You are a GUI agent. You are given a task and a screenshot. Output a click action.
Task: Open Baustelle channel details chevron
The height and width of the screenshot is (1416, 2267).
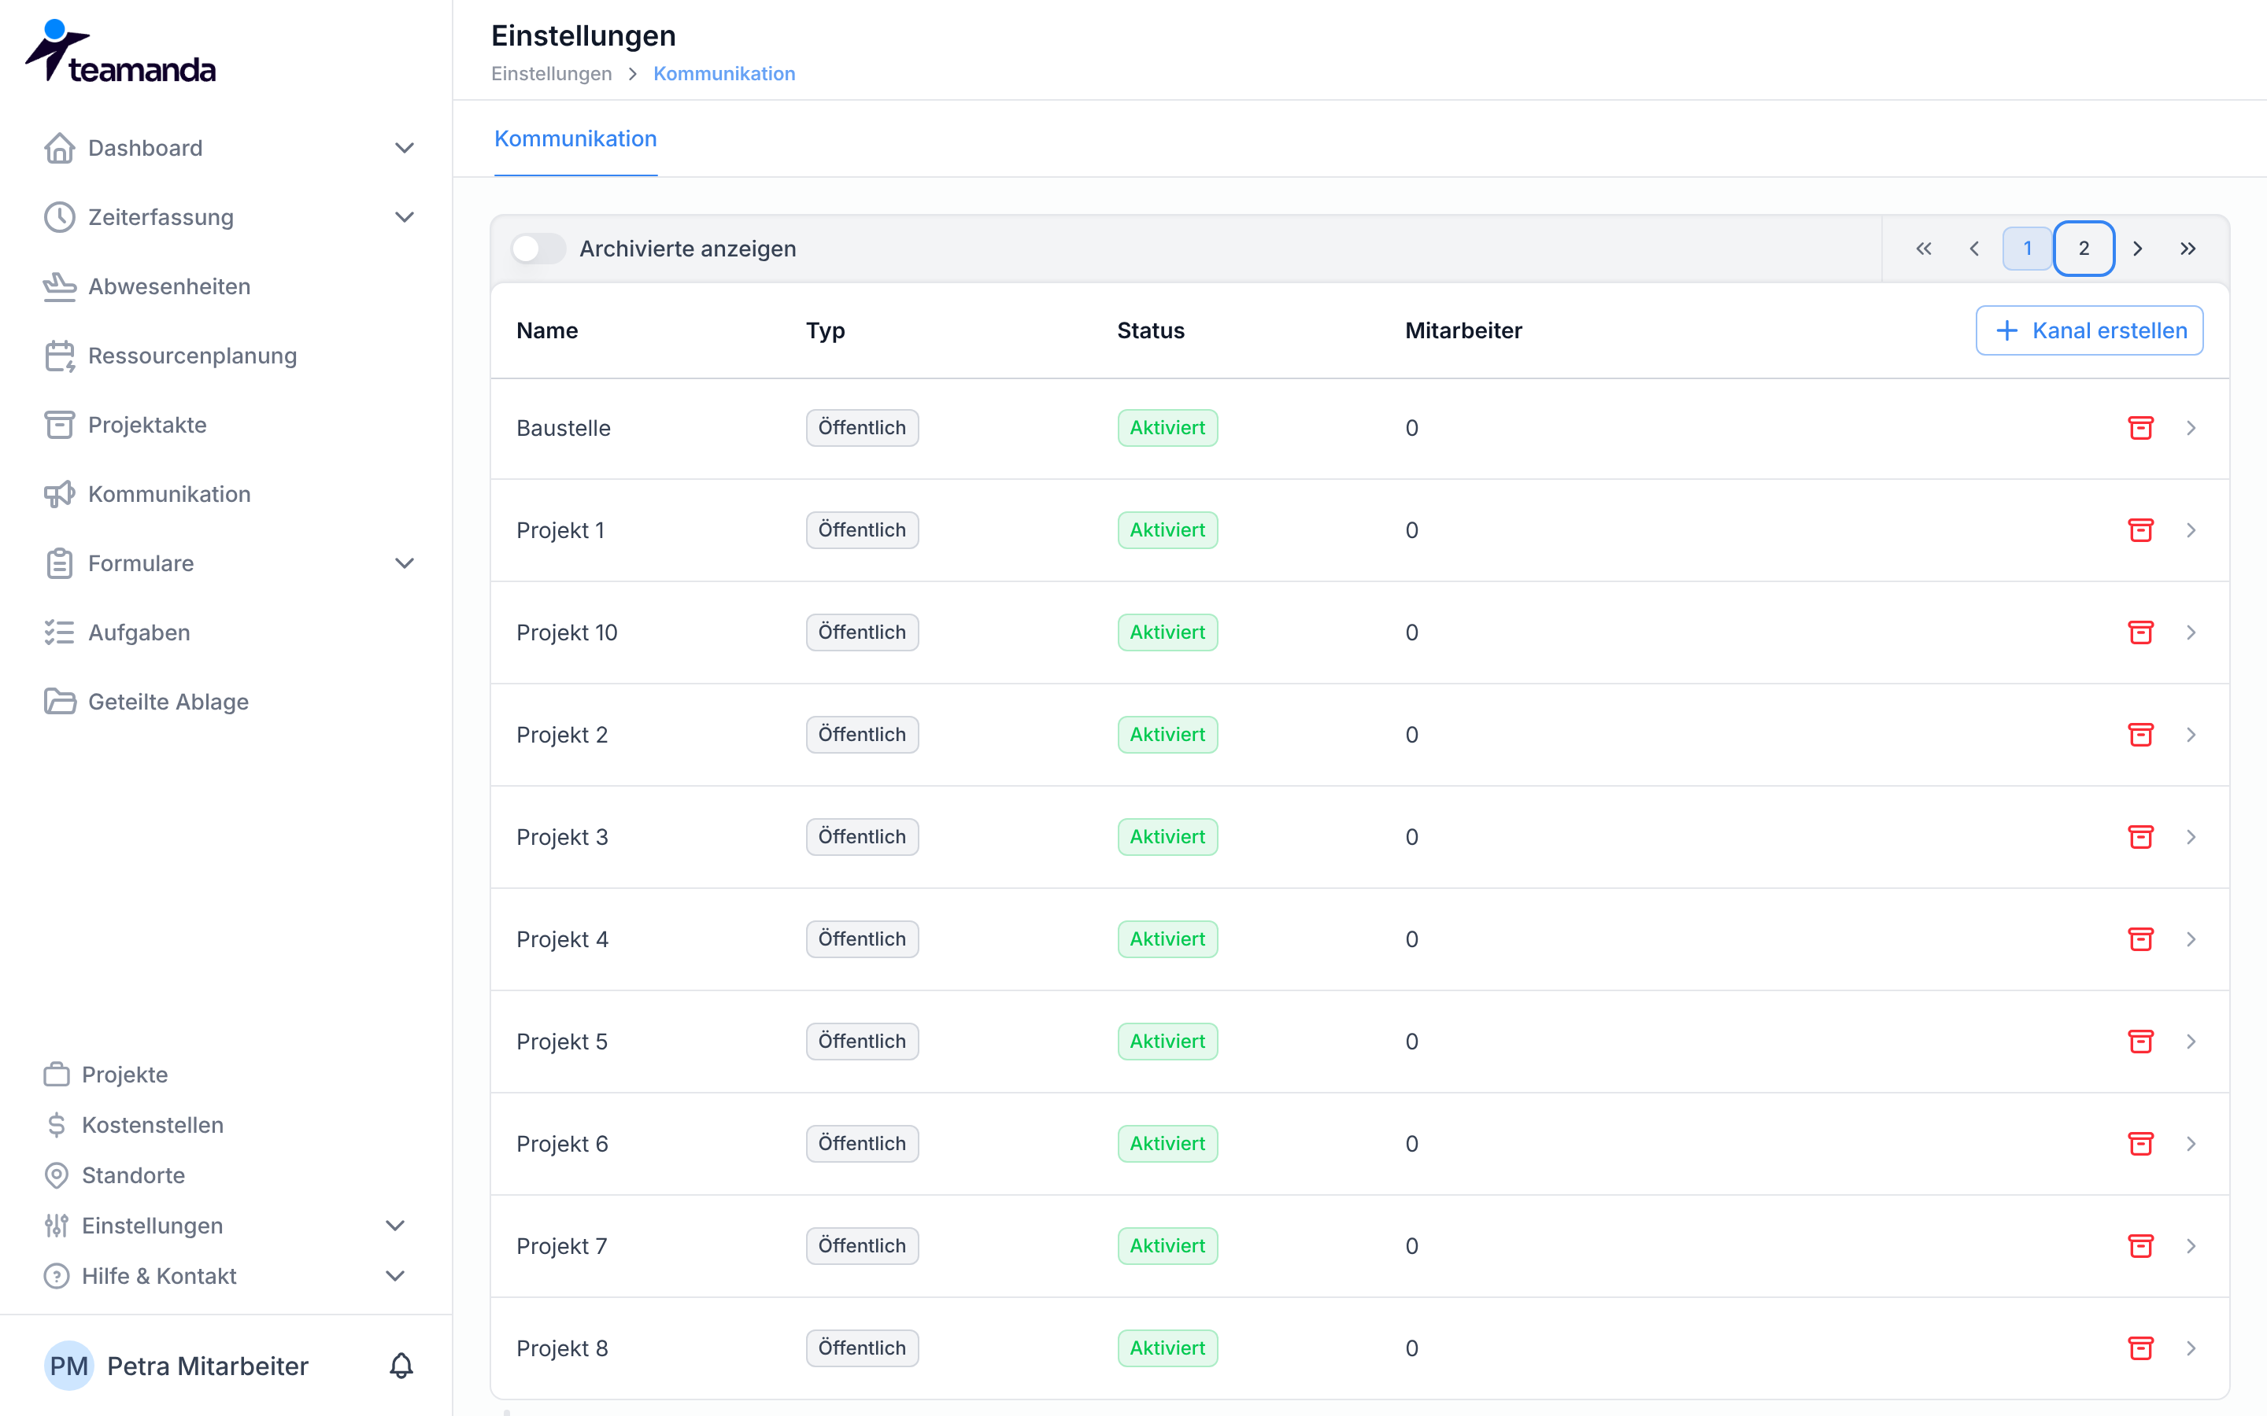coord(2191,428)
